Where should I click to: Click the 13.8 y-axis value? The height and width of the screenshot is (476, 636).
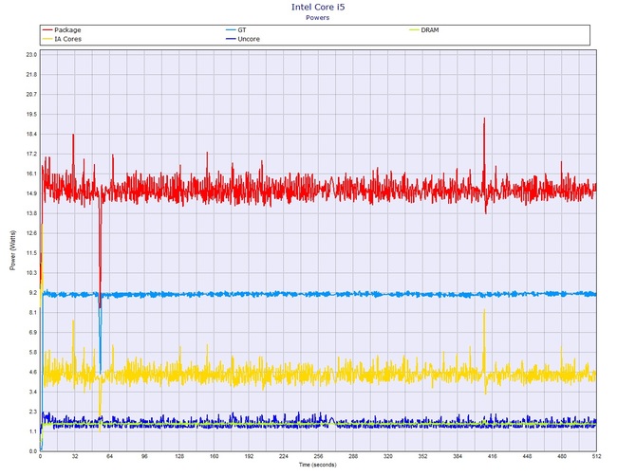(x=31, y=213)
